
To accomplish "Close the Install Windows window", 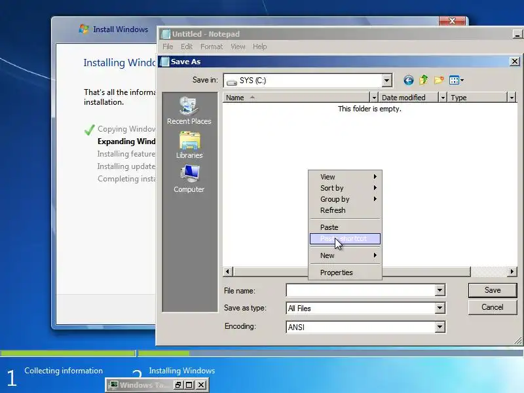I will tap(452, 21).
